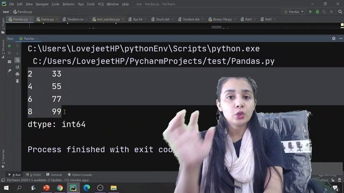Expand the Structure tool window stripe
344x193 pixels.
[3, 49]
